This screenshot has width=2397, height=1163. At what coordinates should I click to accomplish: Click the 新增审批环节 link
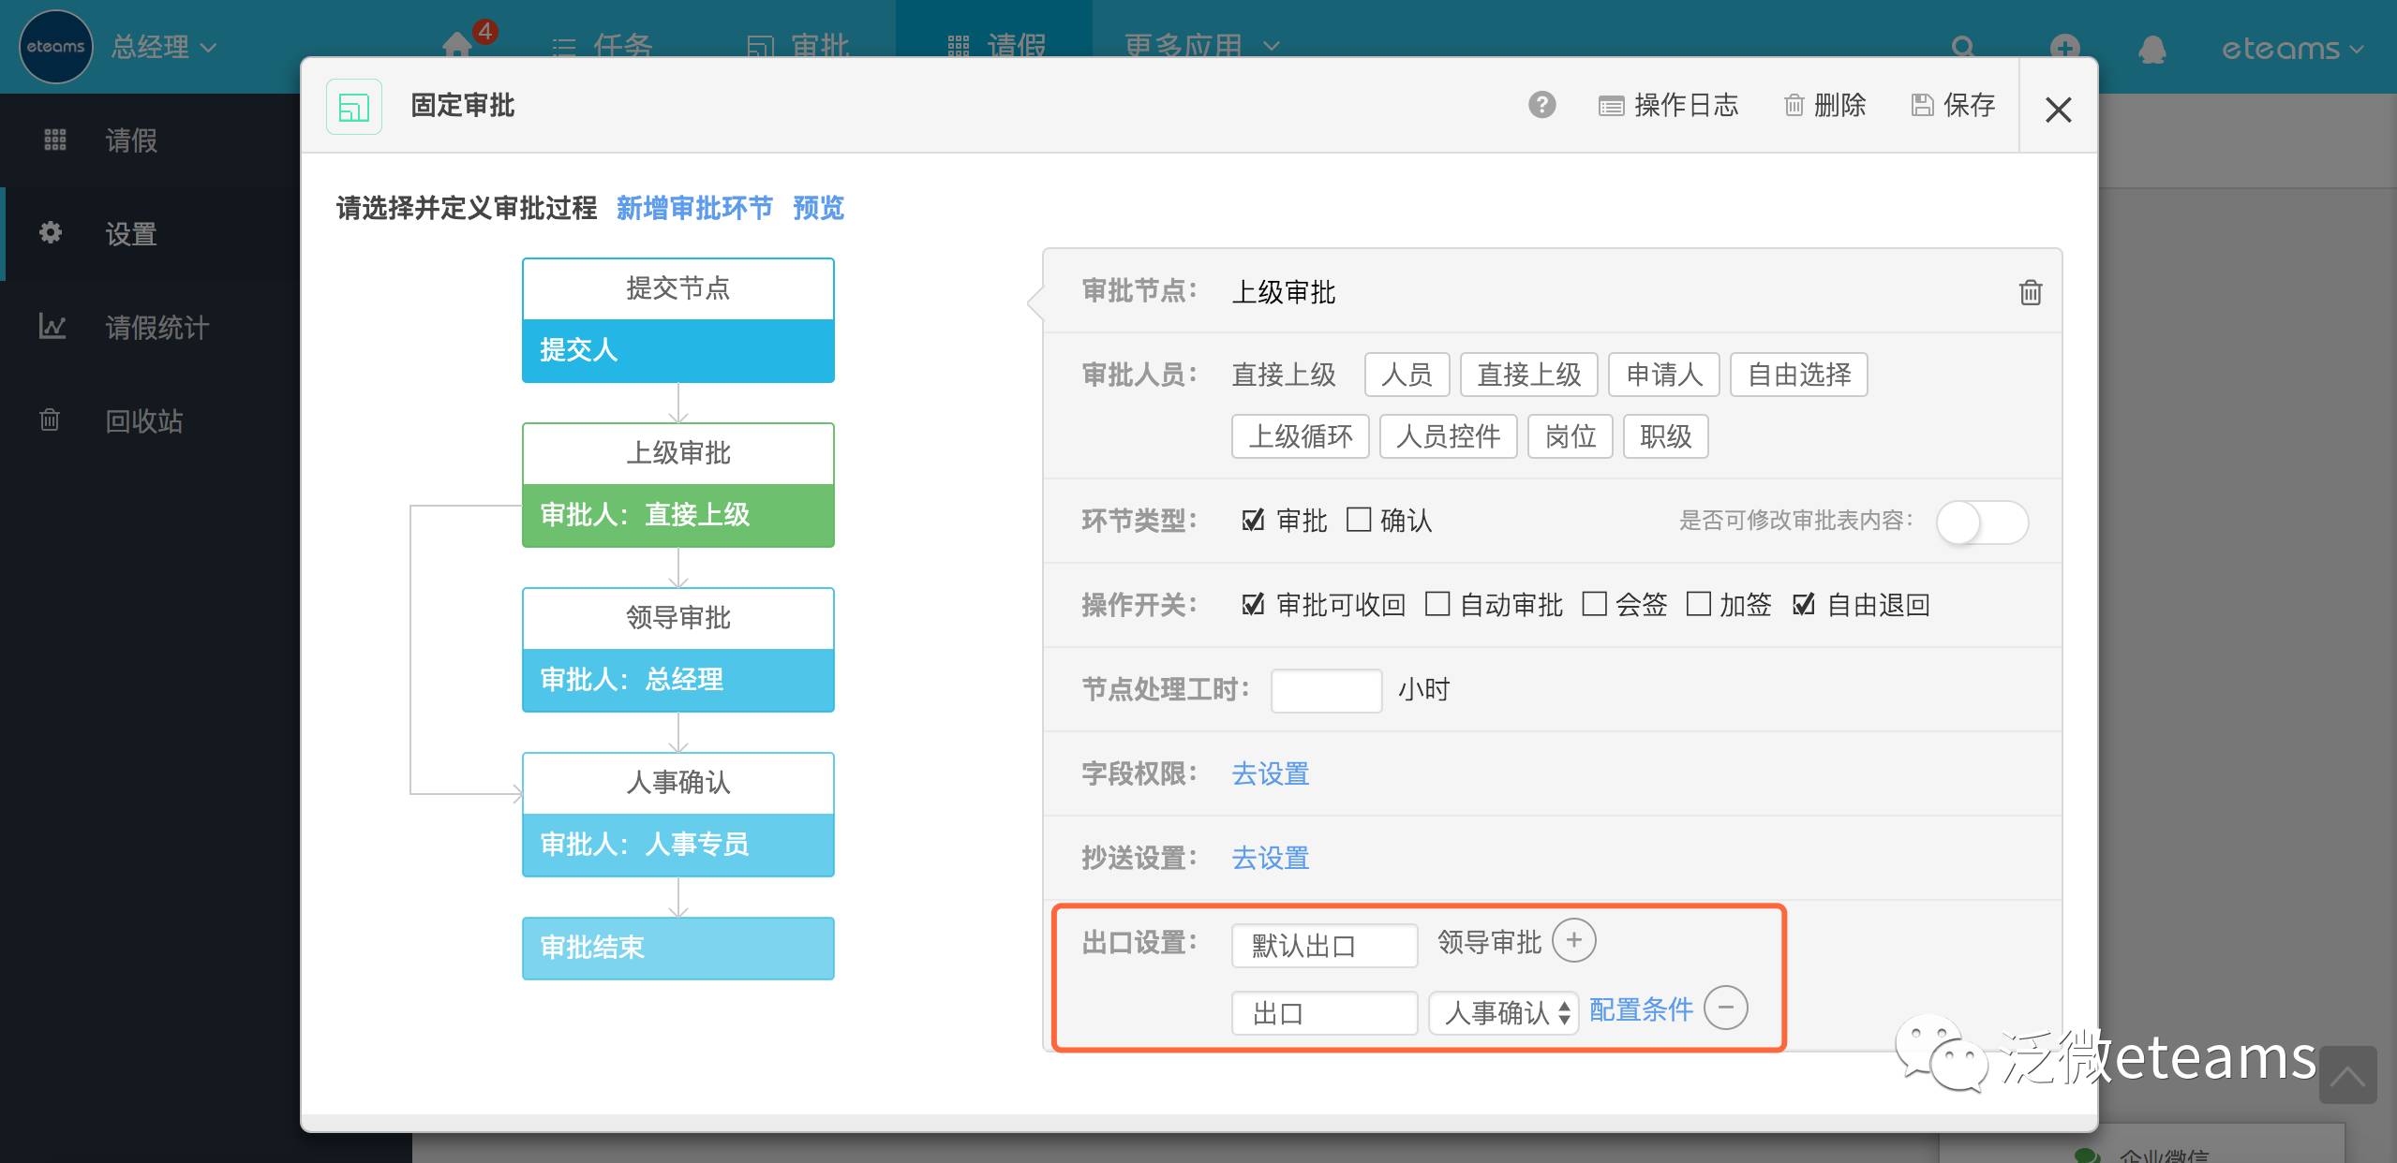693,208
